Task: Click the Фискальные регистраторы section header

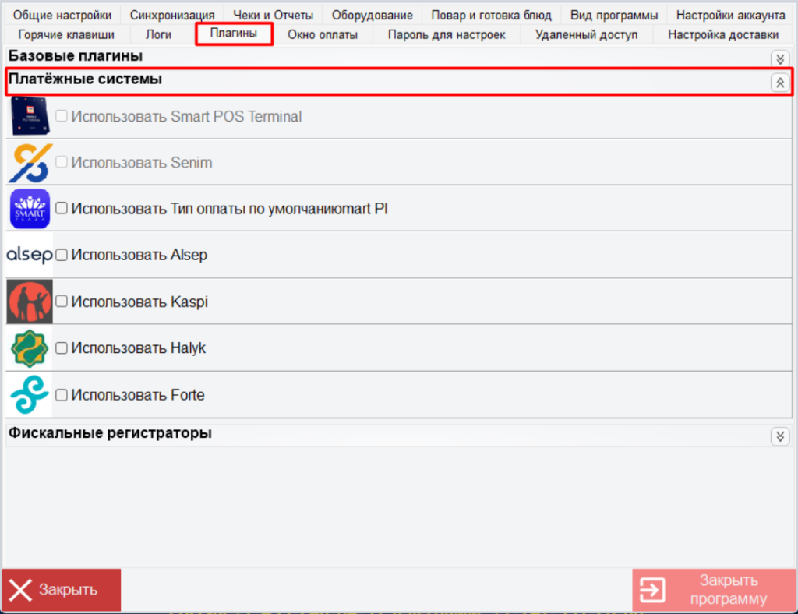Action: tap(110, 433)
